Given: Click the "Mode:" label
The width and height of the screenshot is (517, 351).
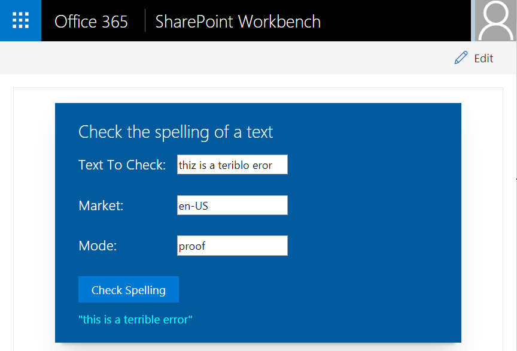Looking at the screenshot, I should pos(98,246).
